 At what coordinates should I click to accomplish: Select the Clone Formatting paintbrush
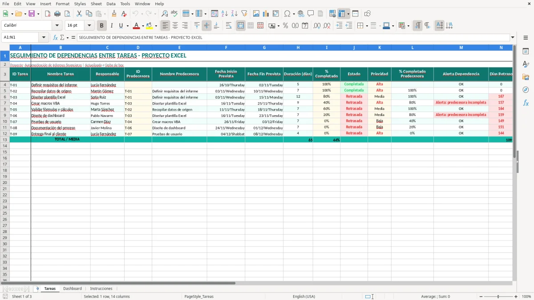[114, 14]
